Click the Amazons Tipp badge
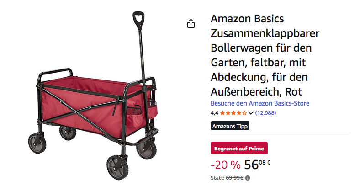The width and height of the screenshot is (360, 186). [x=230, y=126]
